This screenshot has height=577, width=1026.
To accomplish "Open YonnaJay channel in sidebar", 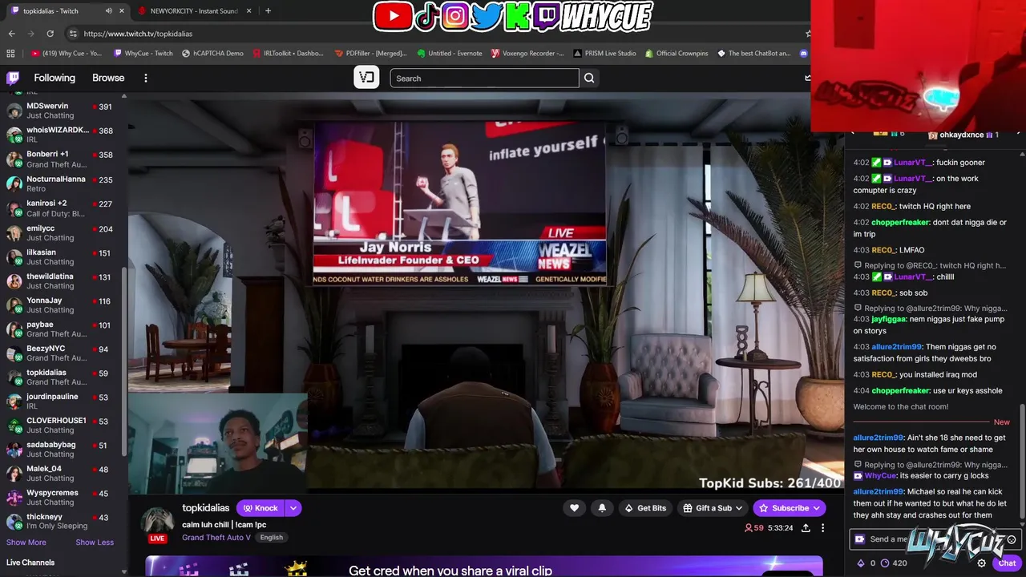I will [62, 305].
